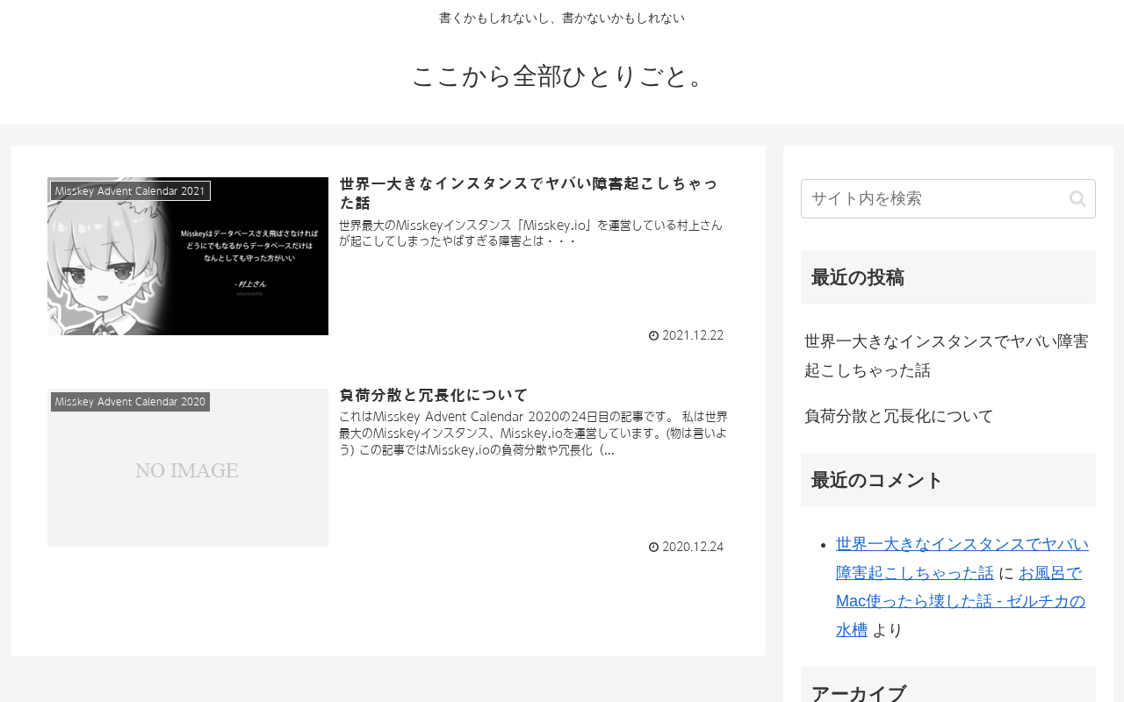Click the clock icon beside 2021.12.22
The width and height of the screenshot is (1124, 702).
653,335
